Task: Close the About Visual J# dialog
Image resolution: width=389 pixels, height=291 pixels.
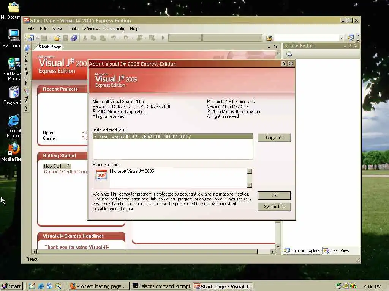Action: click(291, 64)
